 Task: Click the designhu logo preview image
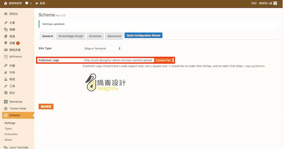click(105, 83)
